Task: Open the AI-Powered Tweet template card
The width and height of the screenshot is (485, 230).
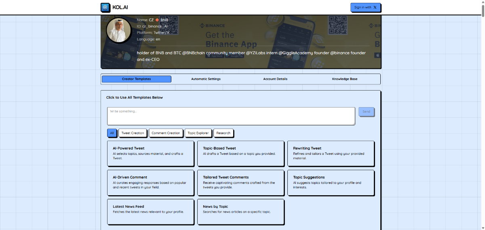Action: [x=150, y=153]
